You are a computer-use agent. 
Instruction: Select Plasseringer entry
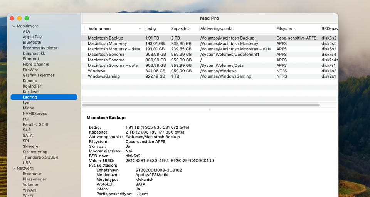click(x=34, y=179)
